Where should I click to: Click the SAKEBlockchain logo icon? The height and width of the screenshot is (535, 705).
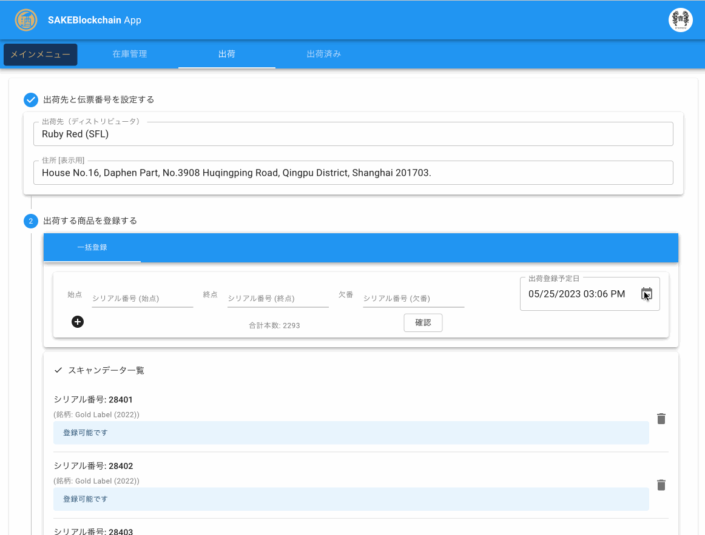(25, 20)
